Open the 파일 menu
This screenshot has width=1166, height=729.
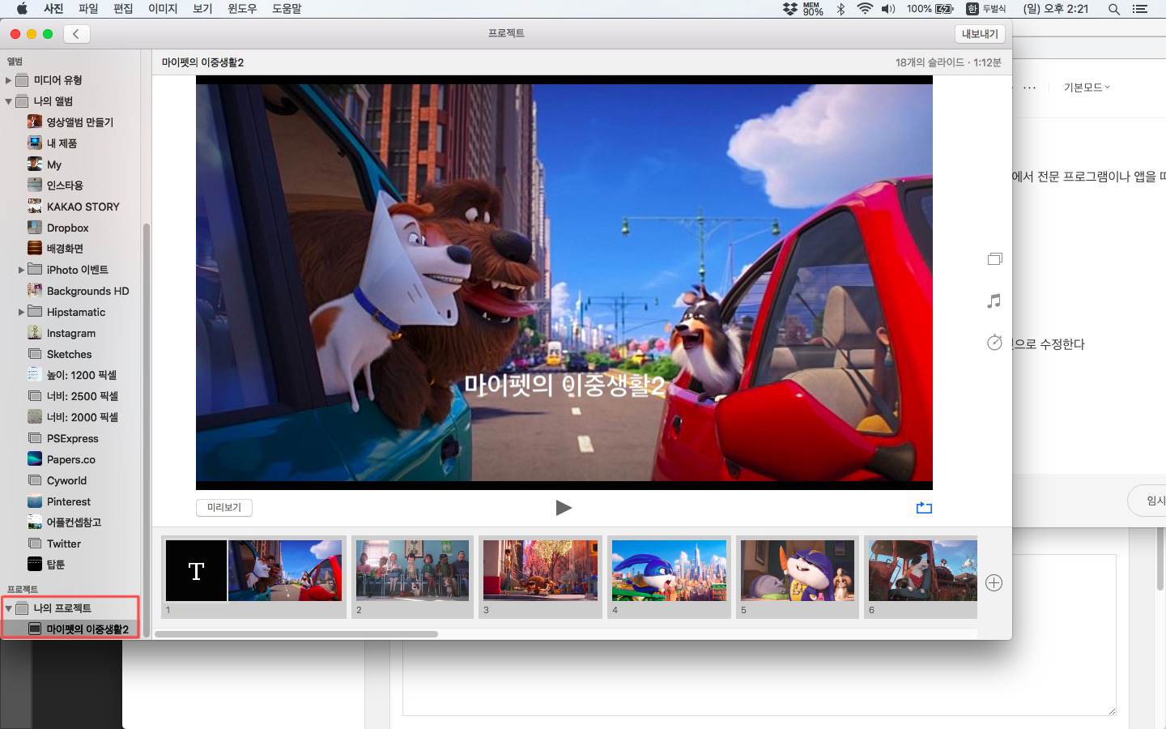pos(88,9)
